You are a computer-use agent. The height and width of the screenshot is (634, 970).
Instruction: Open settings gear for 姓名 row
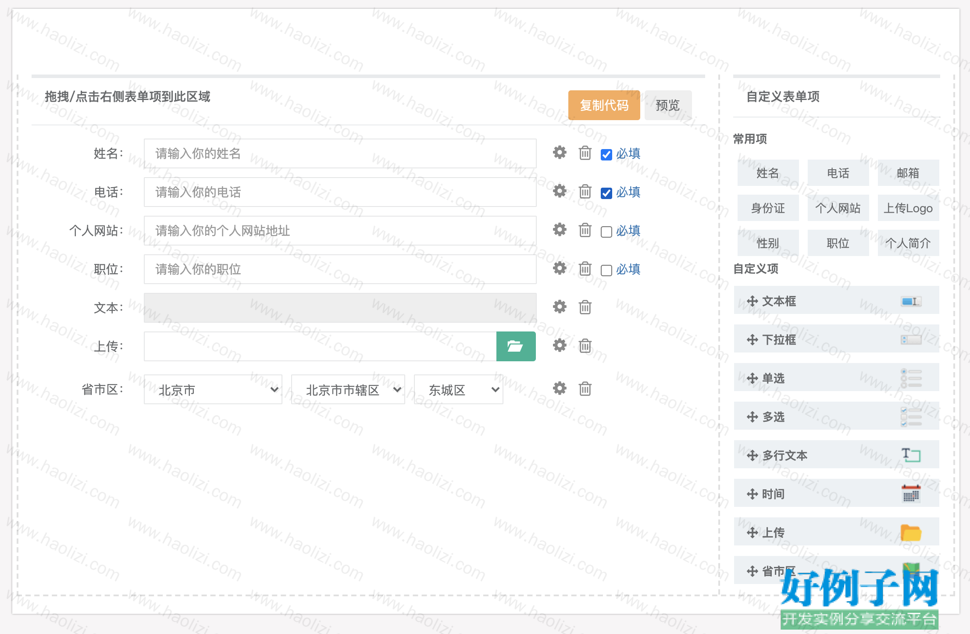(560, 153)
